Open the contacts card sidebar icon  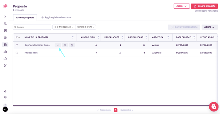tap(5, 31)
